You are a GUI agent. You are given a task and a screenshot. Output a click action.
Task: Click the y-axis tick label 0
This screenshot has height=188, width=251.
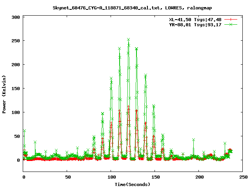(18, 160)
